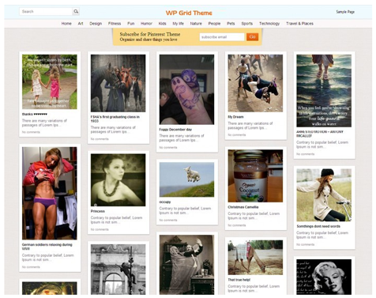This screenshot has height=298, width=376.
Task: Click the search magnifier icon
Action: tap(76, 11)
